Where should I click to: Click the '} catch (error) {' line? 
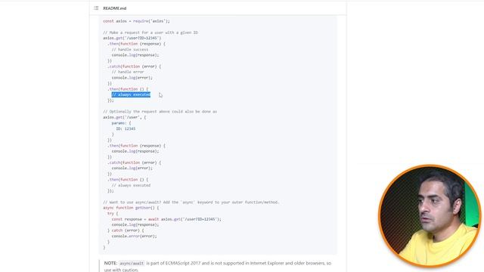pos(126,230)
